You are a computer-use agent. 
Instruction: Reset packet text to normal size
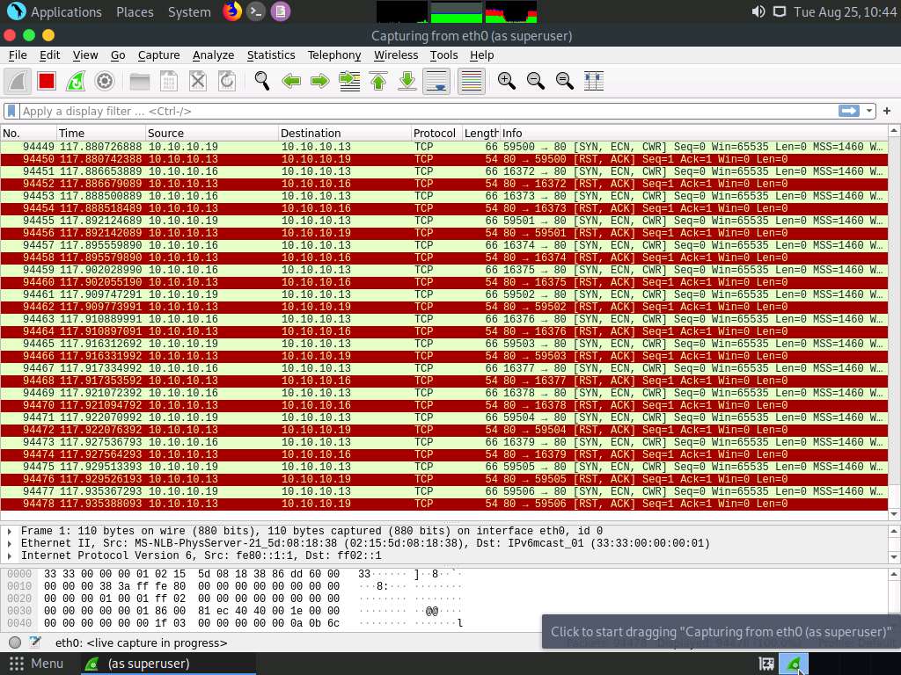pos(565,81)
